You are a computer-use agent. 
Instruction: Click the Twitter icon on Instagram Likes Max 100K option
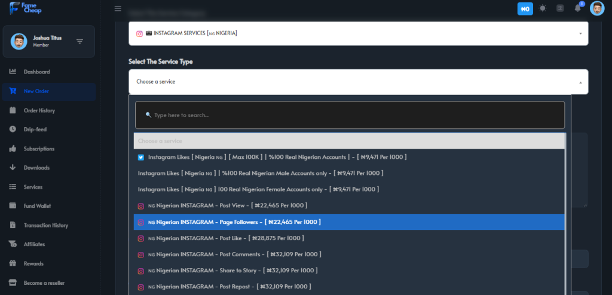(141, 157)
